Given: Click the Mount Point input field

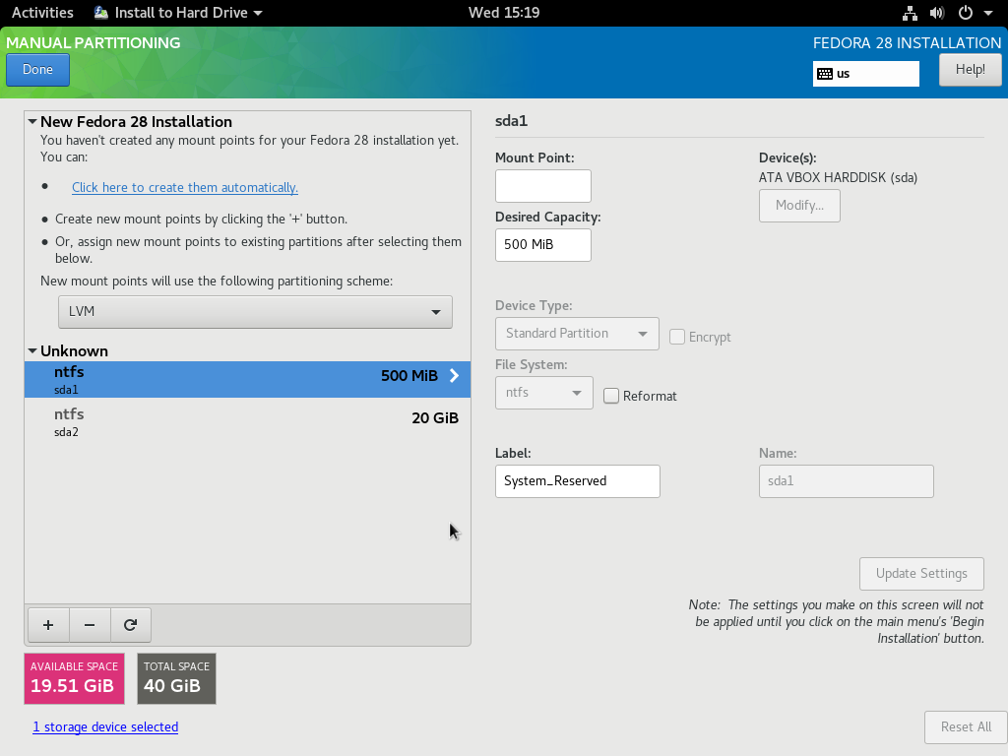Looking at the screenshot, I should coord(543,186).
